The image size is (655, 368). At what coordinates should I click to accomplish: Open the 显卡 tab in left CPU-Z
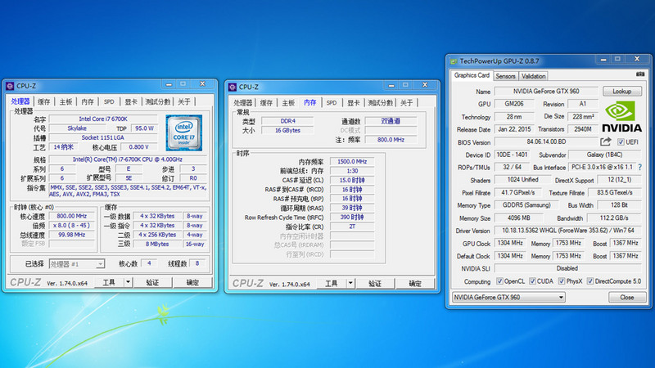(131, 101)
